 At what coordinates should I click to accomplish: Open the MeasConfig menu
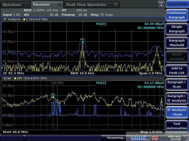click(177, 3)
